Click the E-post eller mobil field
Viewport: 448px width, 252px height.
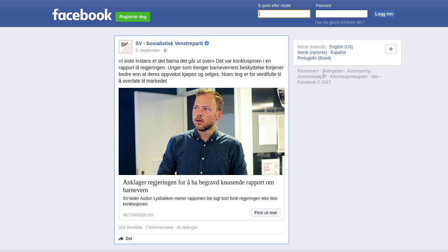(x=284, y=14)
